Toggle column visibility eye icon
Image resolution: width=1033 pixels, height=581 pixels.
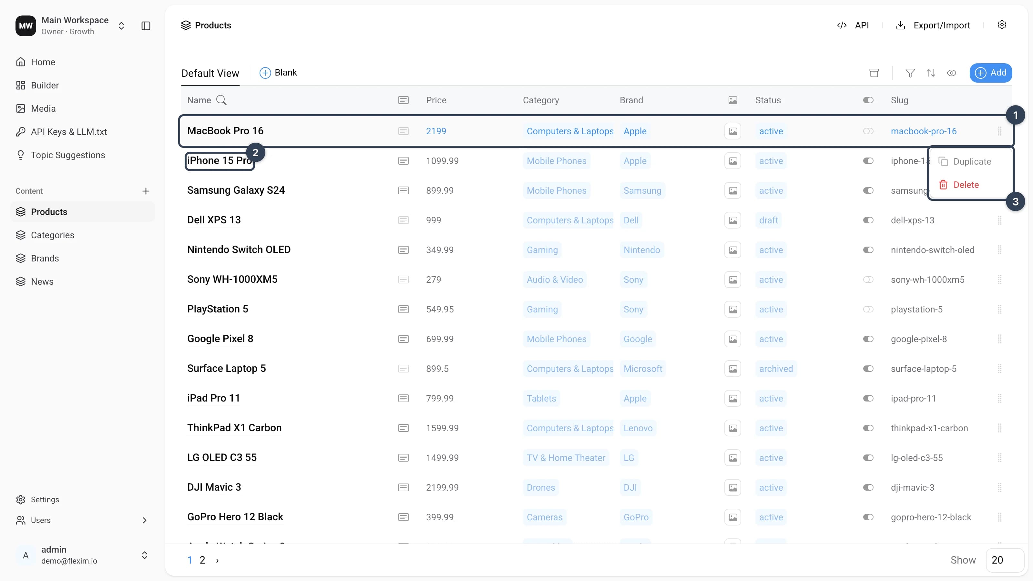click(952, 73)
